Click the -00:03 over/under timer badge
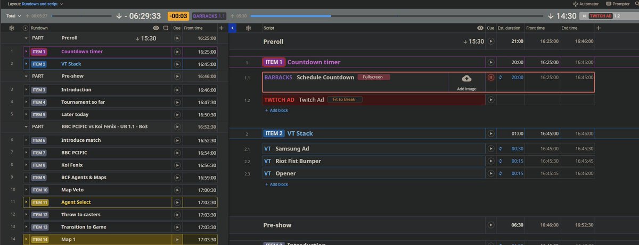 [x=178, y=16]
